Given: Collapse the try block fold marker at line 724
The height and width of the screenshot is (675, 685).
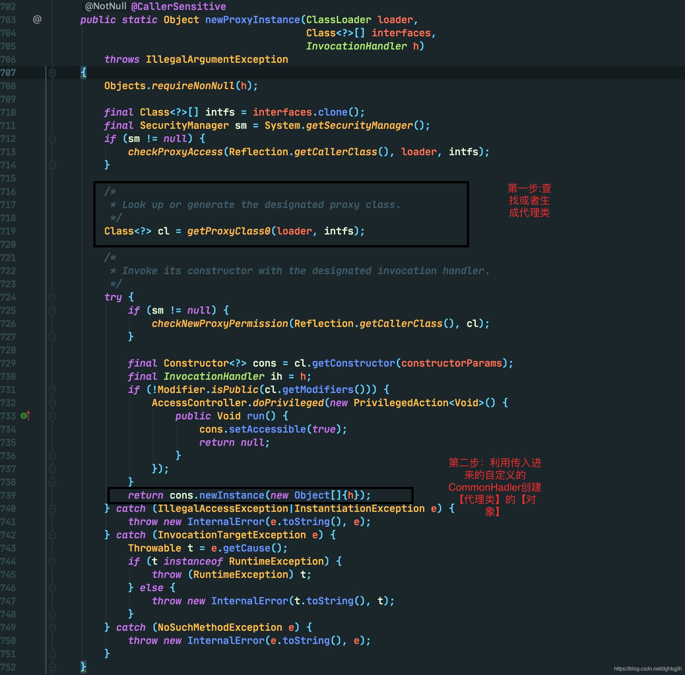Looking at the screenshot, I should click(x=52, y=298).
